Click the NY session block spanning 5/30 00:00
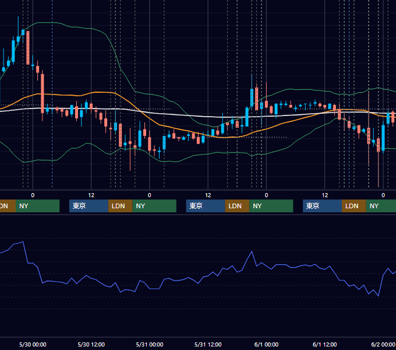 click(x=37, y=206)
